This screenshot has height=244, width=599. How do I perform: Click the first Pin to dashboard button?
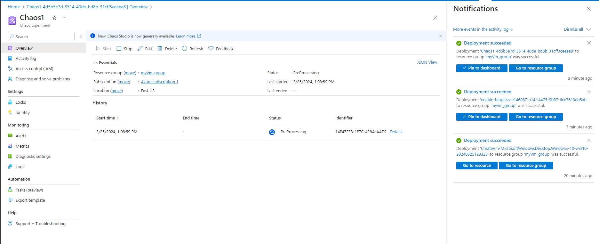pyautogui.click(x=482, y=68)
